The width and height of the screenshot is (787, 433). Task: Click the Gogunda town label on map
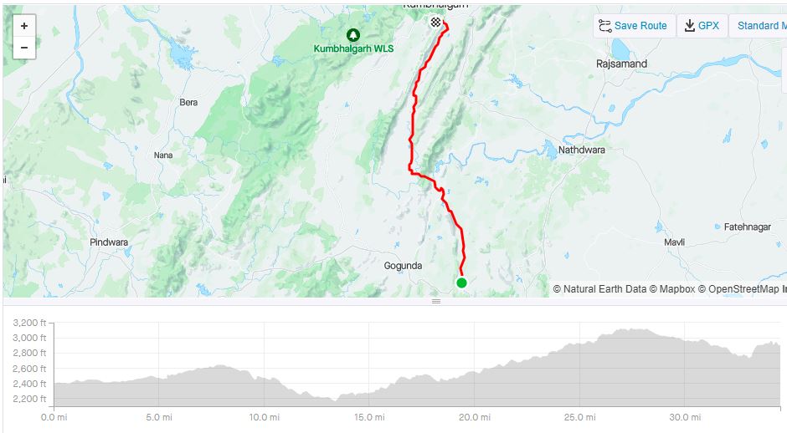[403, 266]
